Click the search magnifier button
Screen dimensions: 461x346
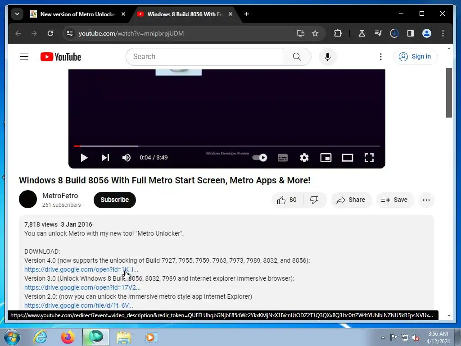tap(297, 56)
